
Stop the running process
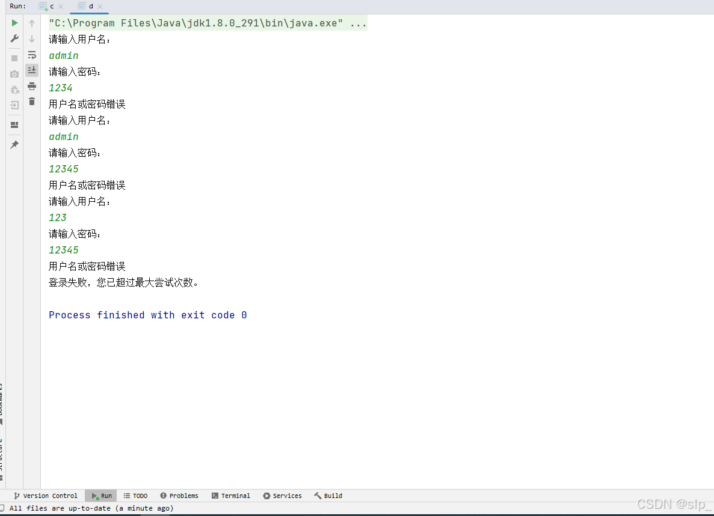coord(14,58)
